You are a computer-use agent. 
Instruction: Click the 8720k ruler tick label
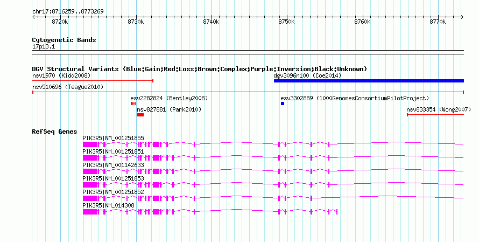(x=60, y=22)
